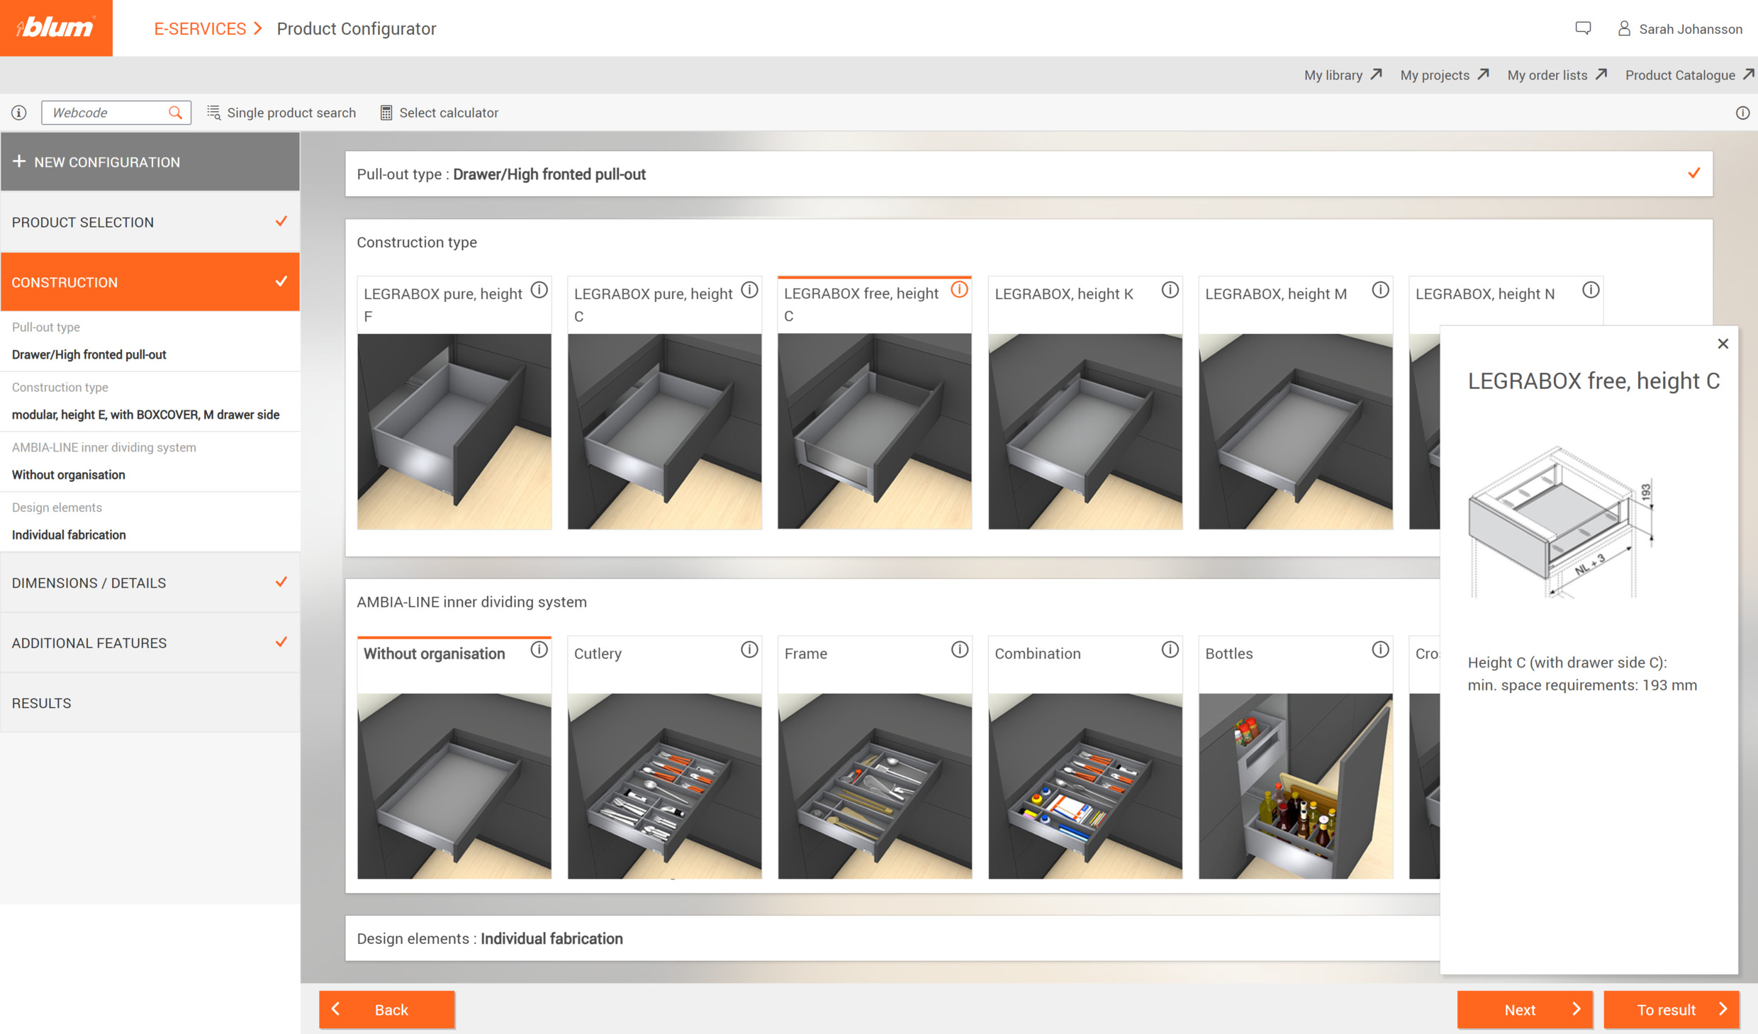Click the webcode search magnifier
Image resolution: width=1758 pixels, height=1034 pixels.
[175, 112]
